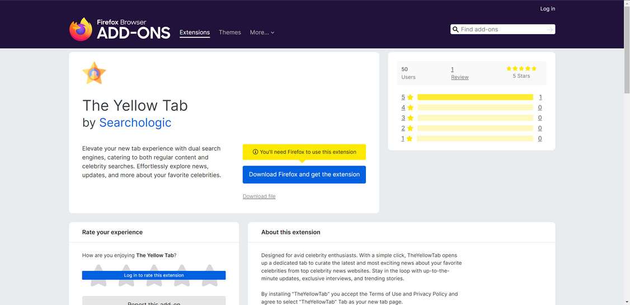Image resolution: width=630 pixels, height=305 pixels.
Task: Click the second rating star under Rate your experience
Action: (126, 275)
